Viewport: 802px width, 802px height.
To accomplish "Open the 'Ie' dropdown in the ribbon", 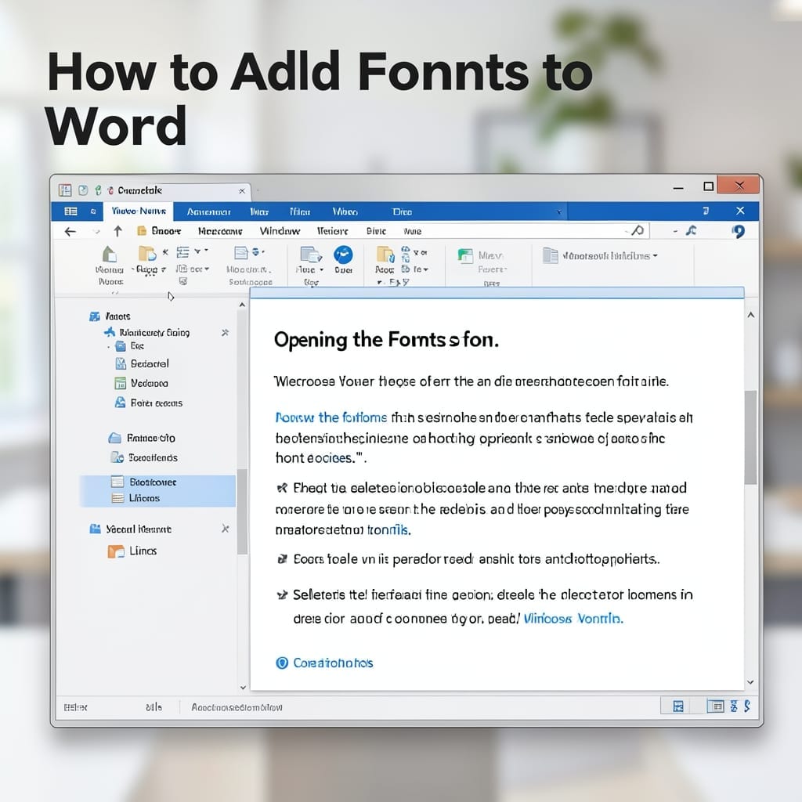I will tap(425, 269).
